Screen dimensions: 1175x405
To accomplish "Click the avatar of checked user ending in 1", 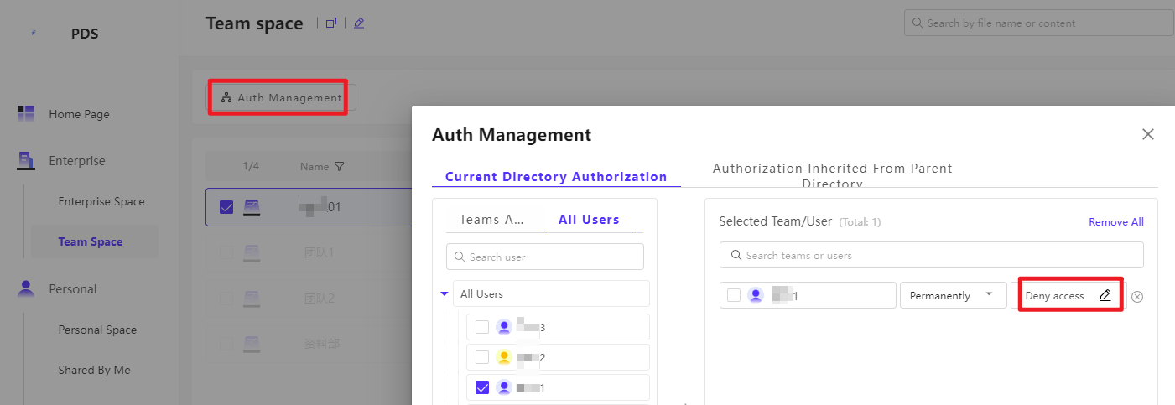I will 504,387.
